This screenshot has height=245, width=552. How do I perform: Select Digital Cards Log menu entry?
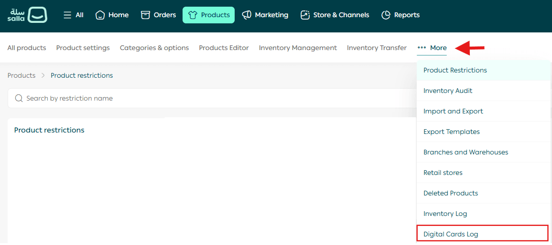[451, 234]
